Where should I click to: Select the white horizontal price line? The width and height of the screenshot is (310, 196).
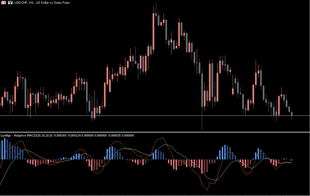[154, 116]
